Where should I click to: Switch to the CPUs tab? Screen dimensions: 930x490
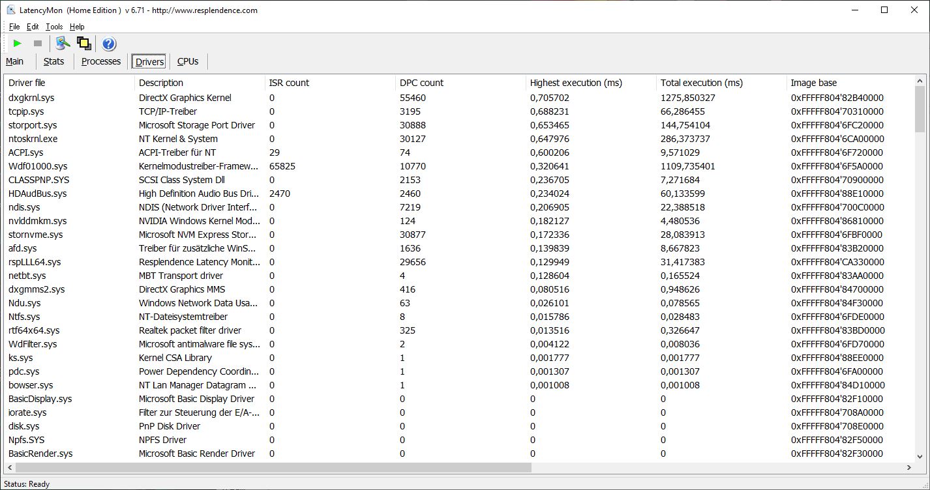tap(188, 61)
